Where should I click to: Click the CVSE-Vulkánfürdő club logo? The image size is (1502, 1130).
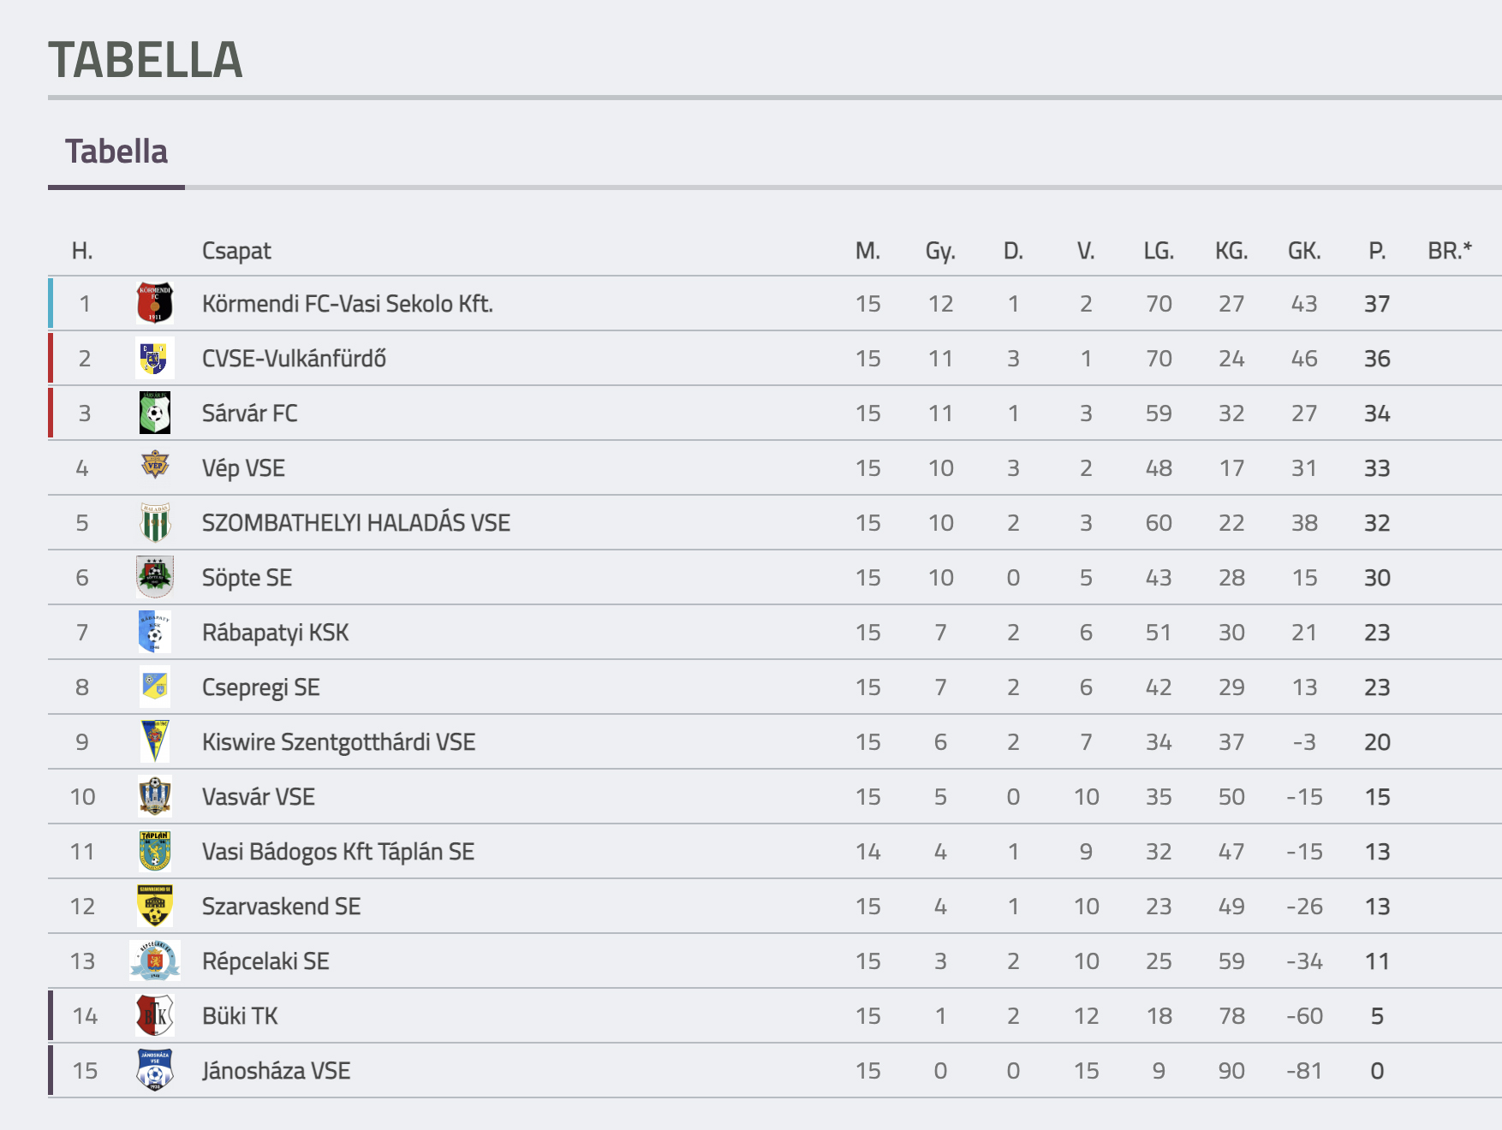[155, 358]
